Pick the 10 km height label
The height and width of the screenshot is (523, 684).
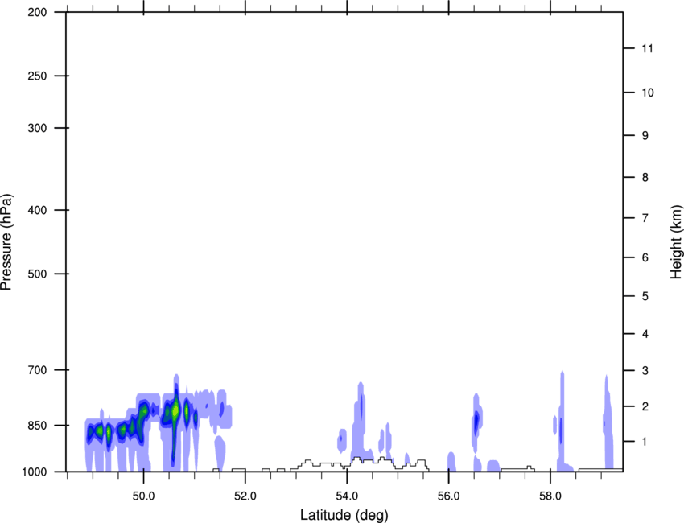pos(648,93)
